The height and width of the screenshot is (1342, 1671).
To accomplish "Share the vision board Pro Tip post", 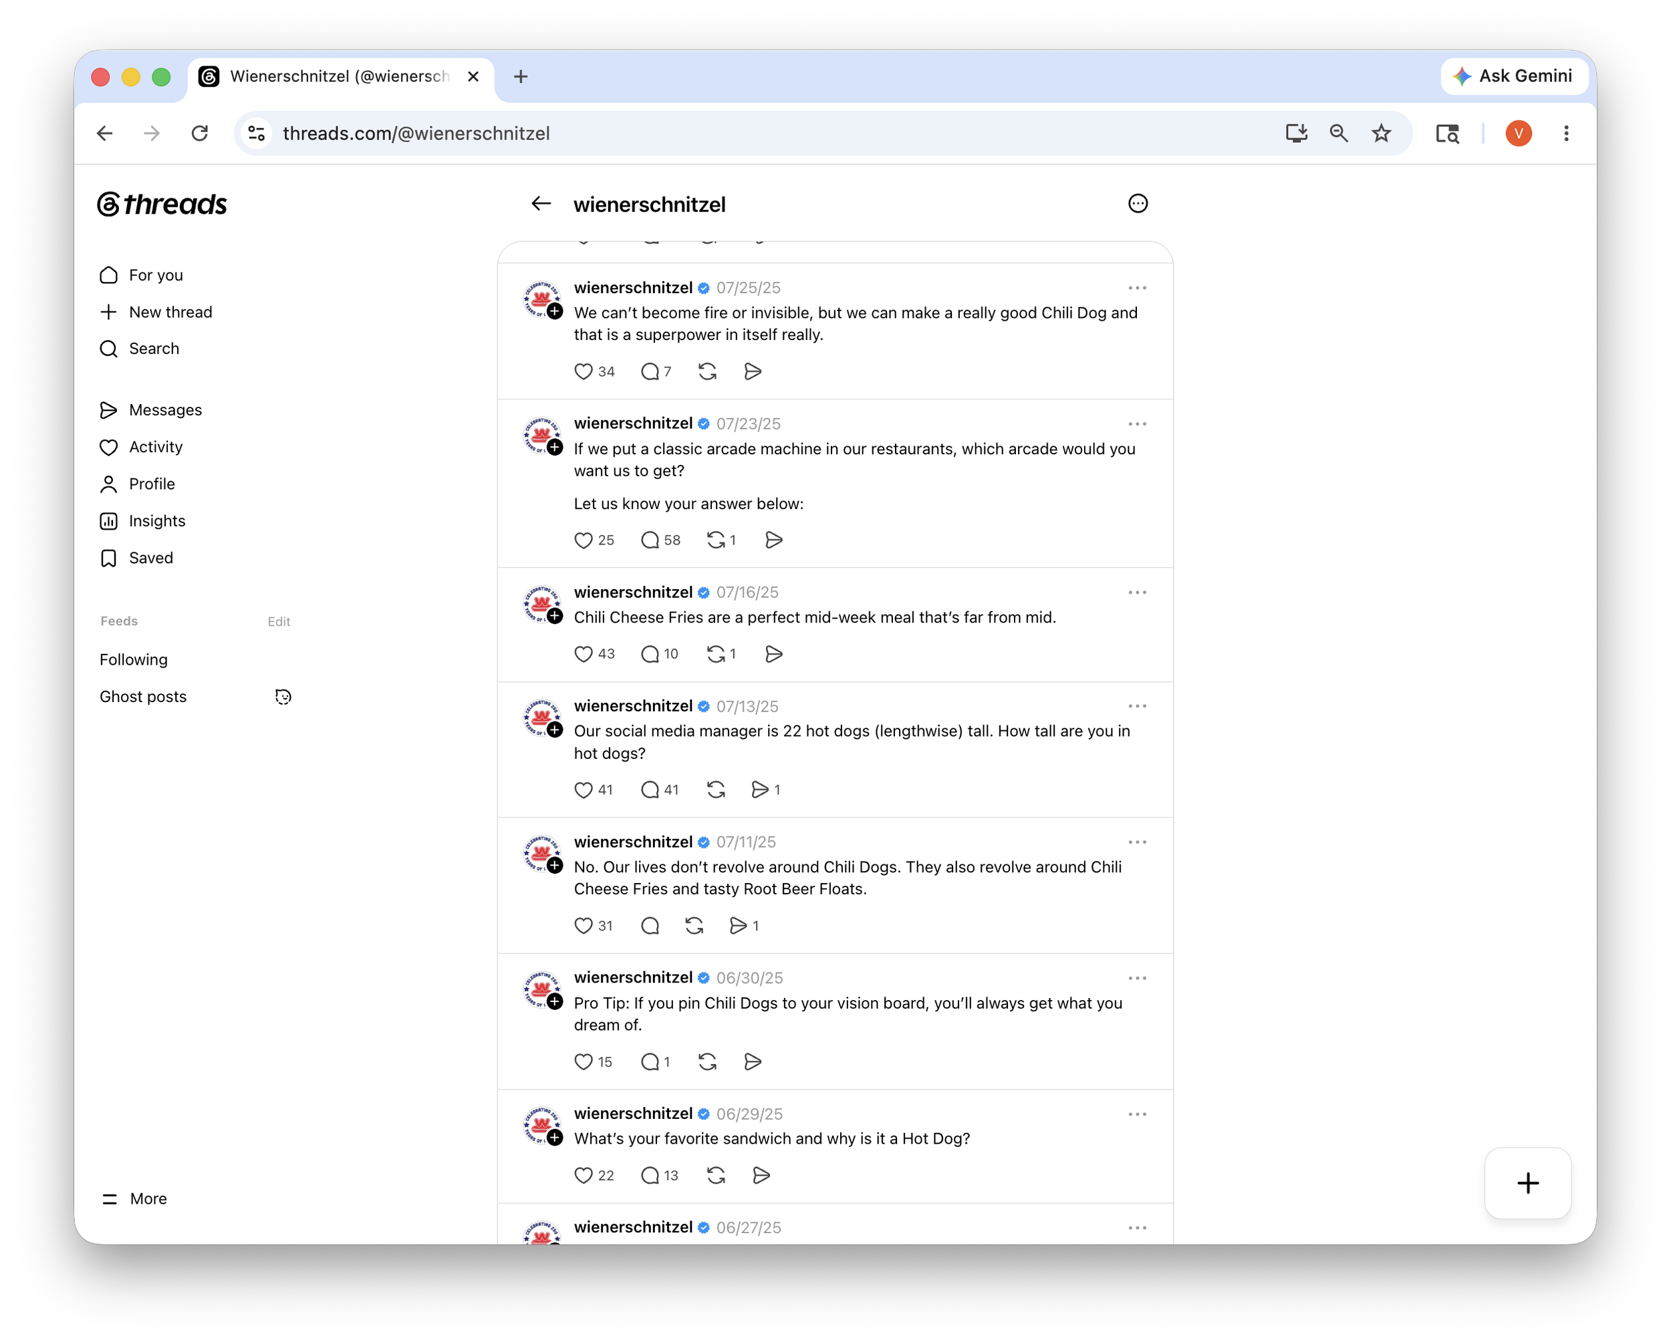I will point(753,1061).
